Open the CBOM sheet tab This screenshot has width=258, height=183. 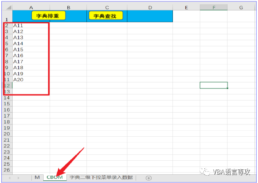pos(55,178)
